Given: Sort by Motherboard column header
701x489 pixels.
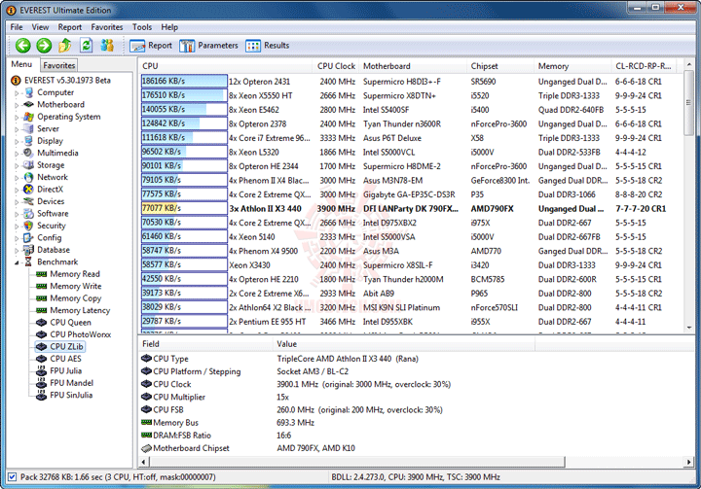Looking at the screenshot, I should tap(412, 66).
